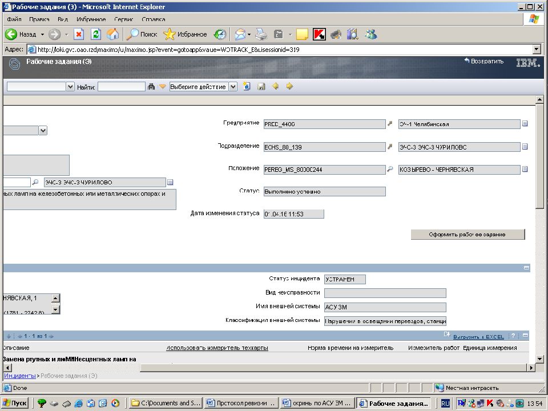Viewport: 548px width, 411px height.
Task: Open the Правка menu
Action: tap(39, 19)
